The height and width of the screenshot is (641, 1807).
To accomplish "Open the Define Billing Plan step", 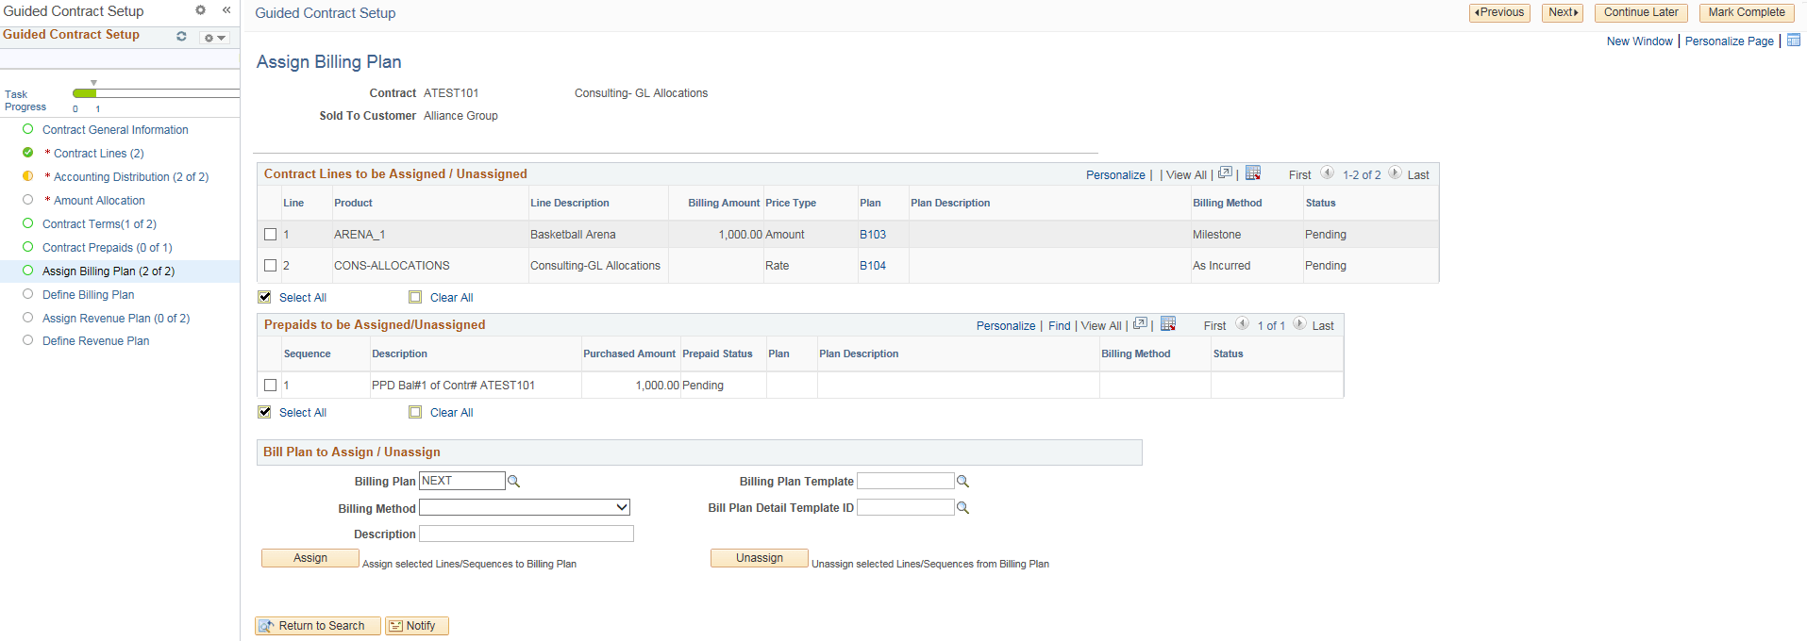I will [x=89, y=295].
